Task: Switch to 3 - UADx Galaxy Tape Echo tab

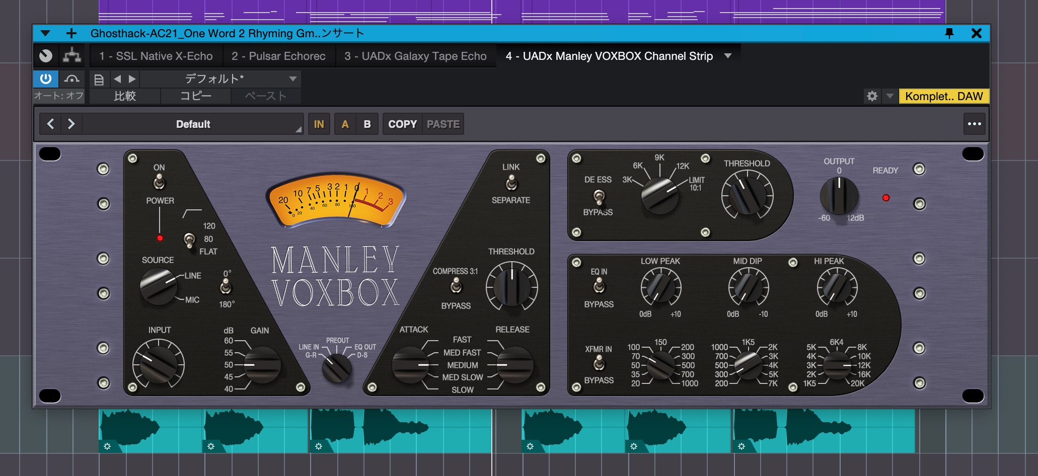Action: [415, 56]
